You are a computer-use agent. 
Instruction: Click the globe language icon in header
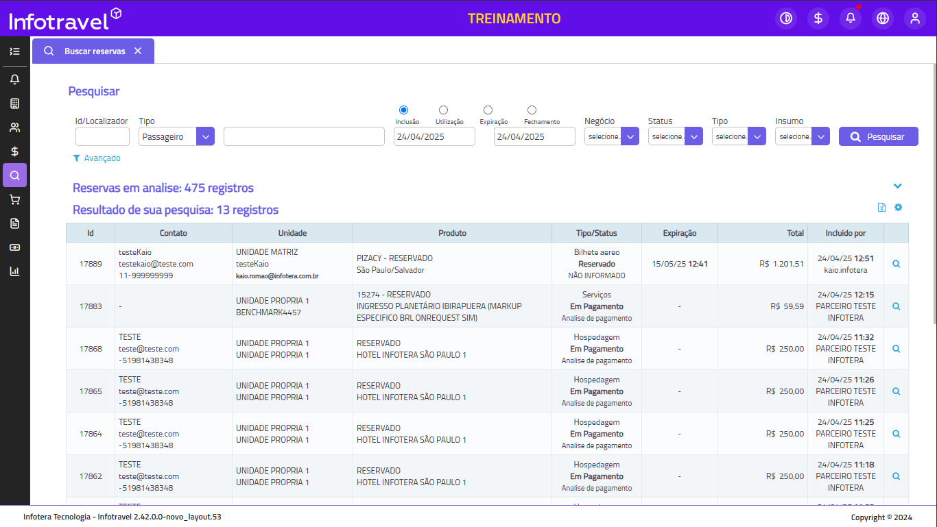pyautogui.click(x=883, y=19)
